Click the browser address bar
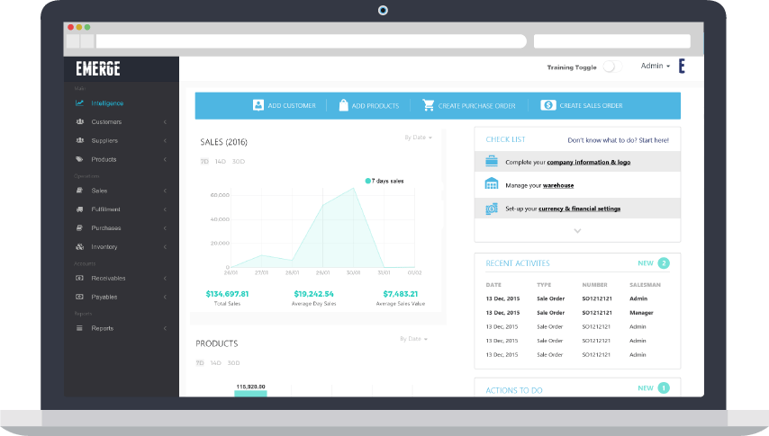The image size is (769, 436). click(311, 41)
